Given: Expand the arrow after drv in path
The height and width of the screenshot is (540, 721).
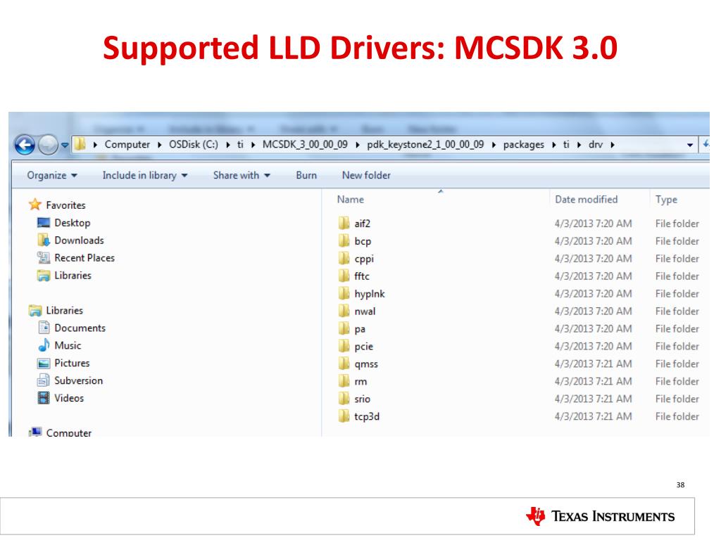Looking at the screenshot, I should [x=613, y=145].
